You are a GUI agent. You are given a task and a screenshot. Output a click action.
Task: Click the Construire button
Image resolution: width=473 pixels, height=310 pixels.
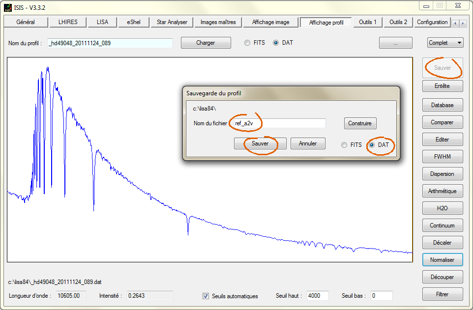click(x=359, y=123)
